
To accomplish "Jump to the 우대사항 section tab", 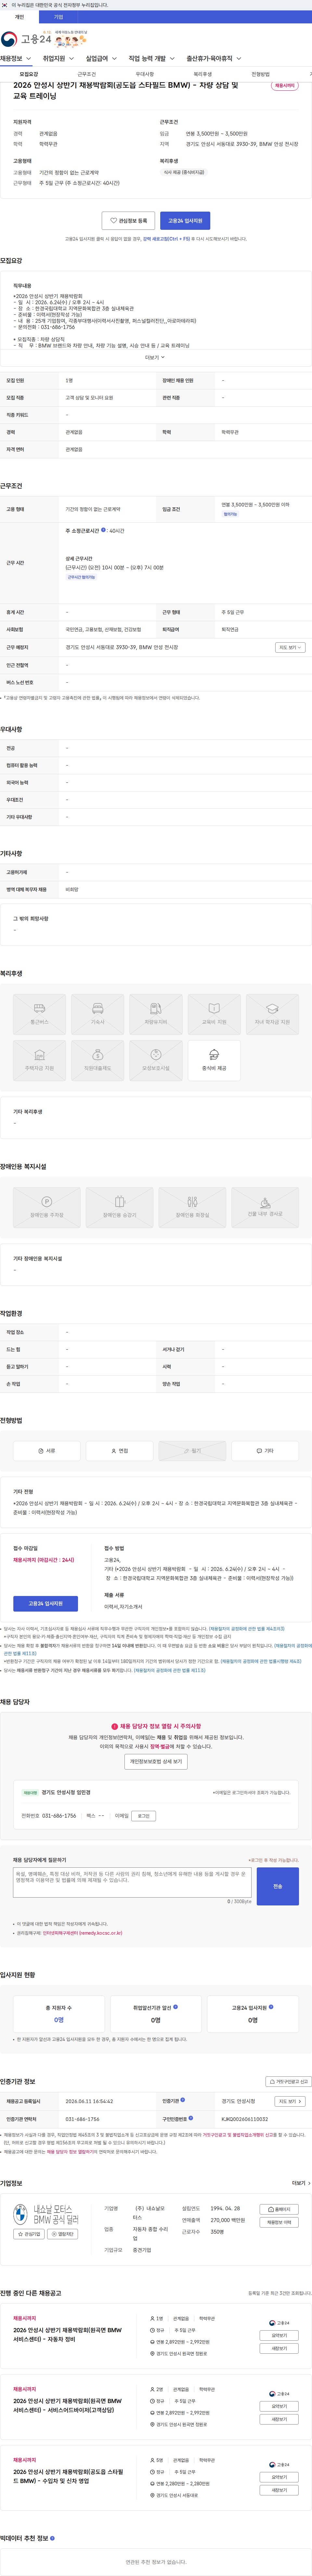I will point(145,74).
